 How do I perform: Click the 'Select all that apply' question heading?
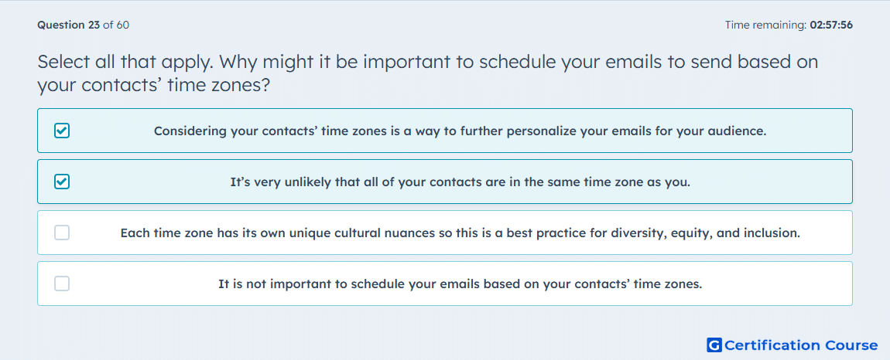[x=428, y=61]
